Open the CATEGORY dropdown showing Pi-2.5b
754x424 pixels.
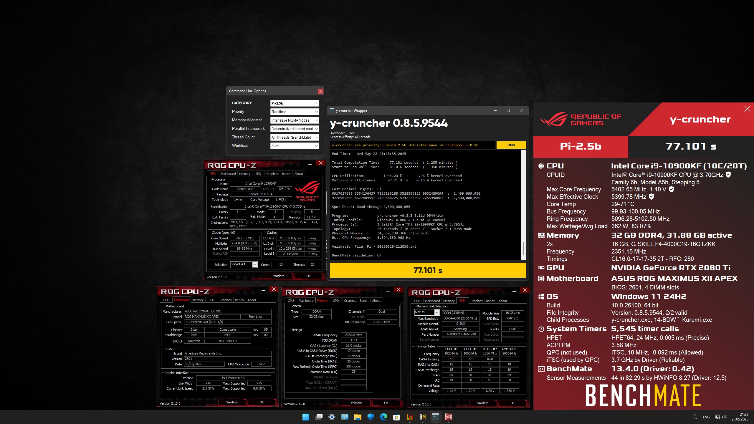tap(295, 103)
